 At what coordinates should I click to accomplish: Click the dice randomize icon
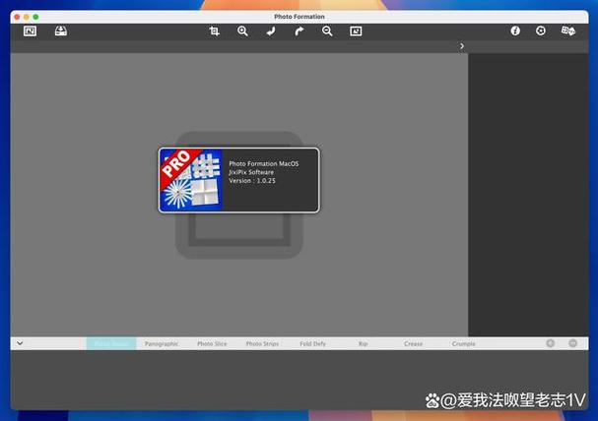point(568,30)
